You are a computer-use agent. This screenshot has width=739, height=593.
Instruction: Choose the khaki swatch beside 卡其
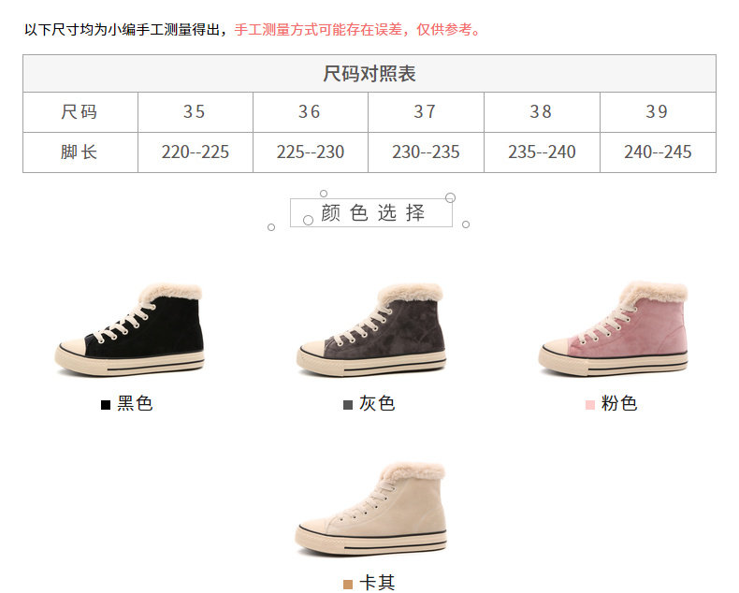348,585
